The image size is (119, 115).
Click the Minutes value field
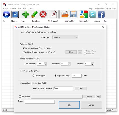tap(88, 64)
